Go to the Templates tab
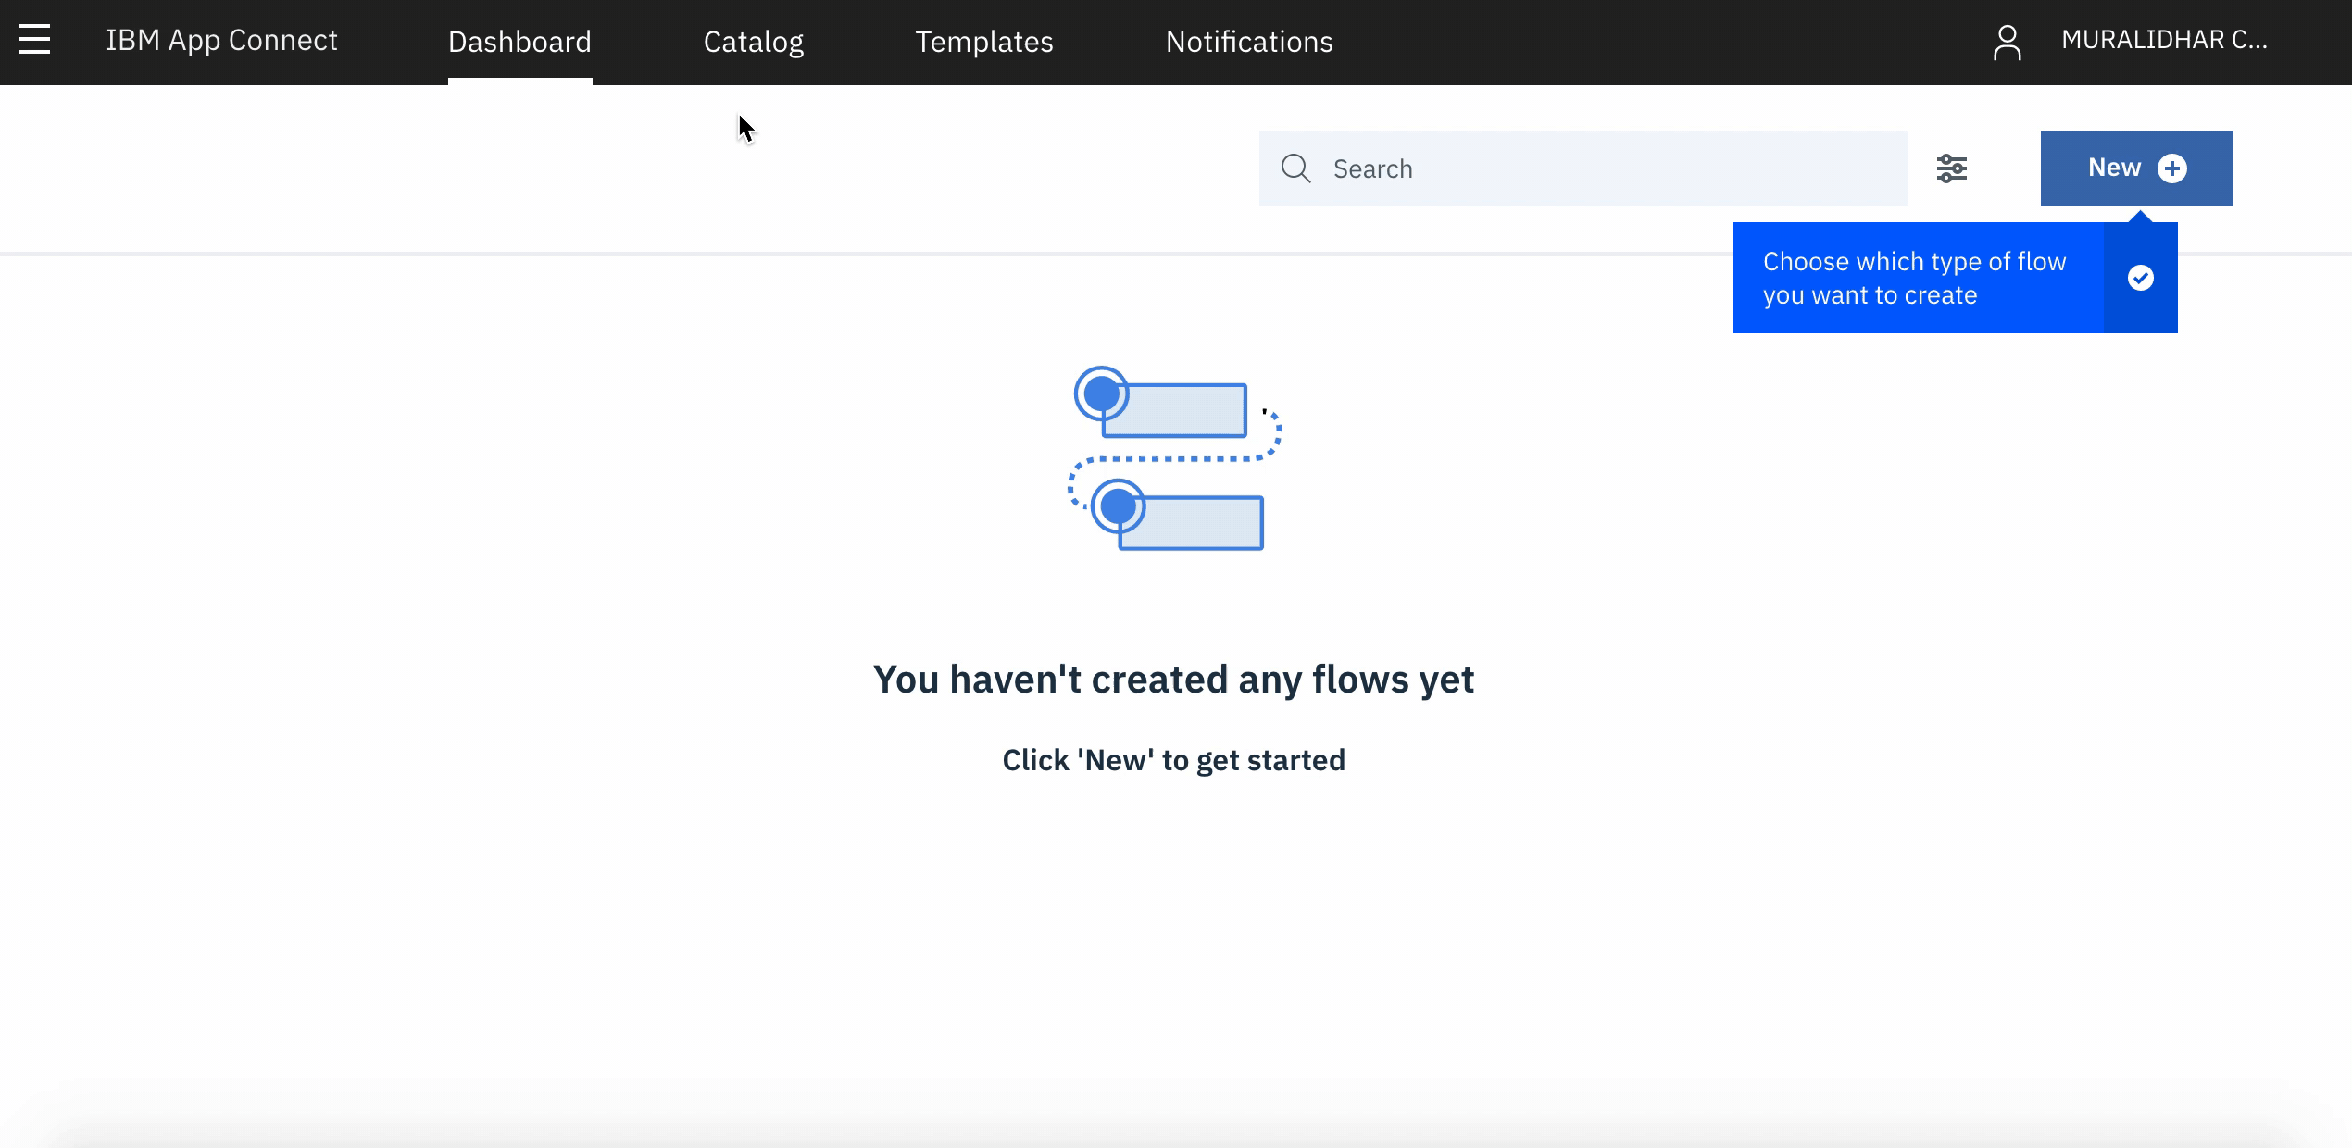This screenshot has width=2352, height=1148. click(x=983, y=42)
